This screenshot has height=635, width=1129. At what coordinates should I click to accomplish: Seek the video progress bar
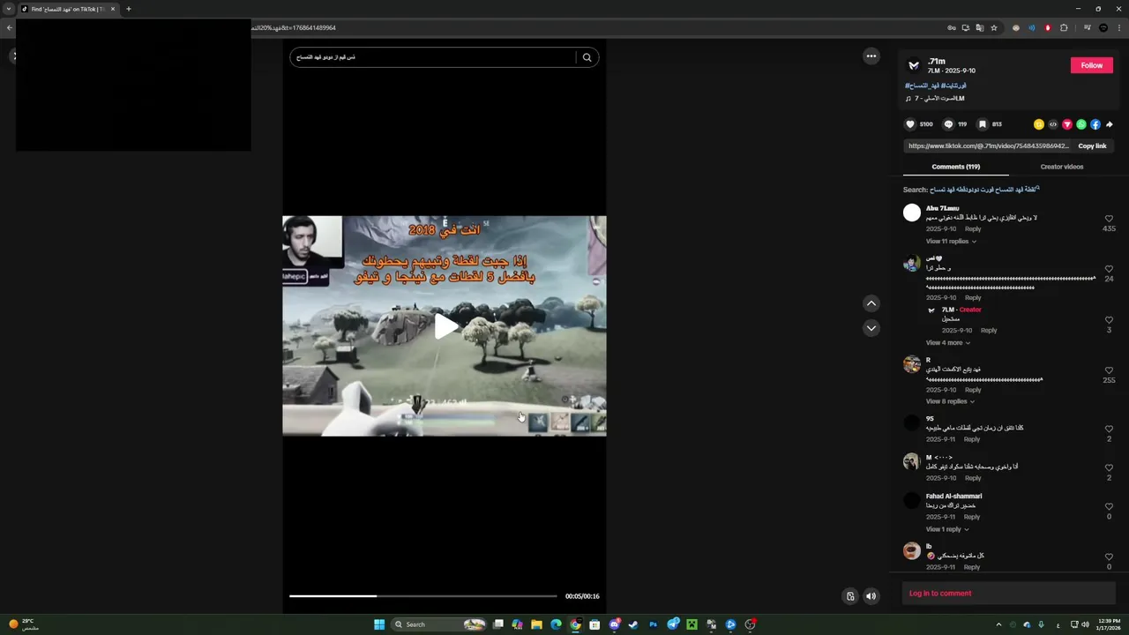coord(423,596)
